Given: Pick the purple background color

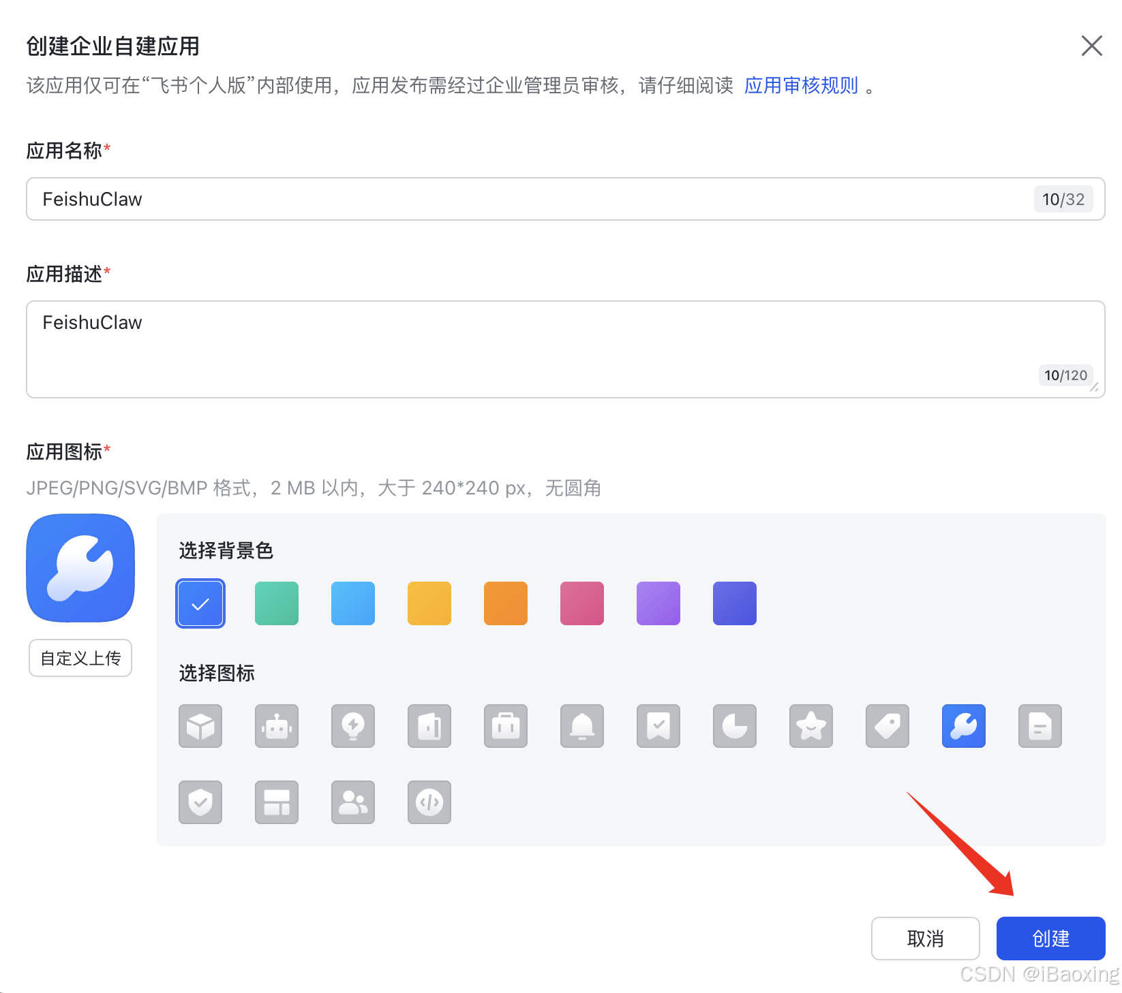Looking at the screenshot, I should (658, 603).
